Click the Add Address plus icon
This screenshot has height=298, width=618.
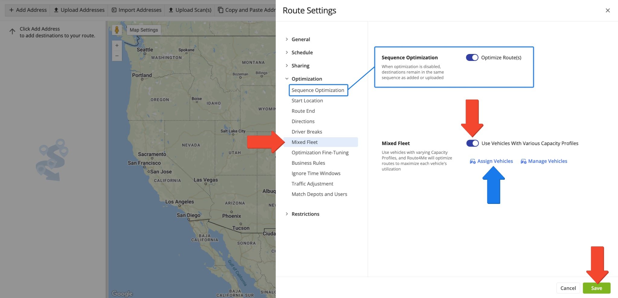point(11,10)
